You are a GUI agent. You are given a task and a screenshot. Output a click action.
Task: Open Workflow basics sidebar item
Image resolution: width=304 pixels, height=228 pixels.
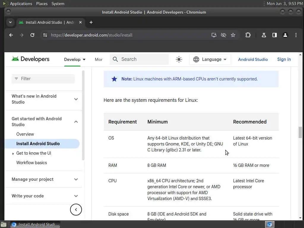pyautogui.click(x=31, y=163)
